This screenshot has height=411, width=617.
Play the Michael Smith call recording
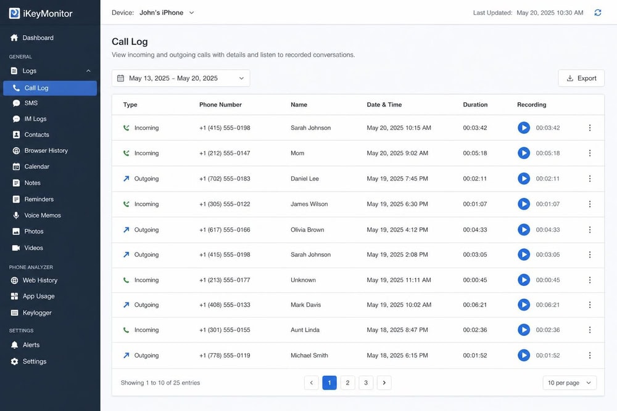pos(524,355)
